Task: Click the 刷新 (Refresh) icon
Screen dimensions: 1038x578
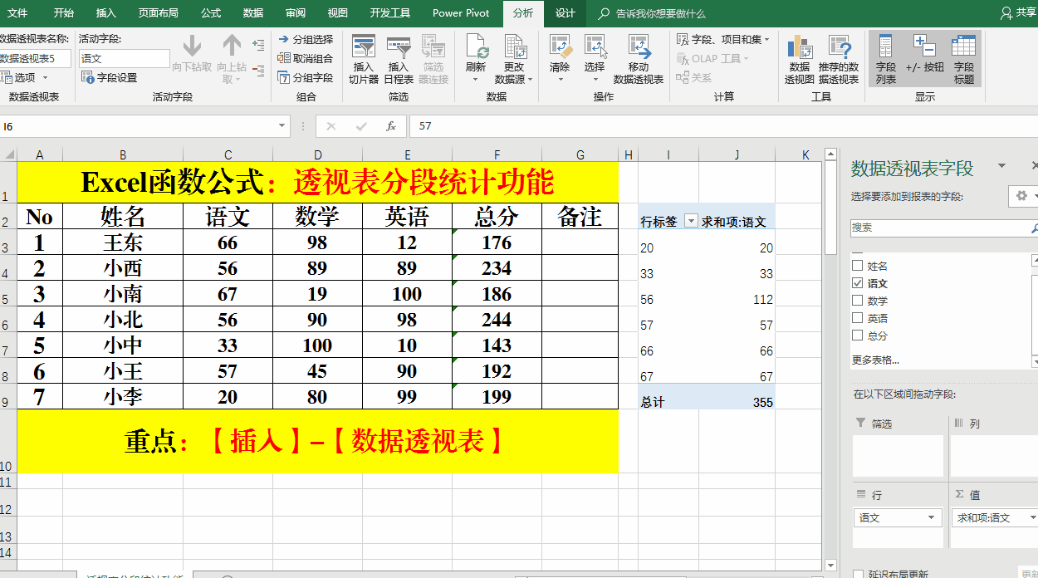Action: 476,58
